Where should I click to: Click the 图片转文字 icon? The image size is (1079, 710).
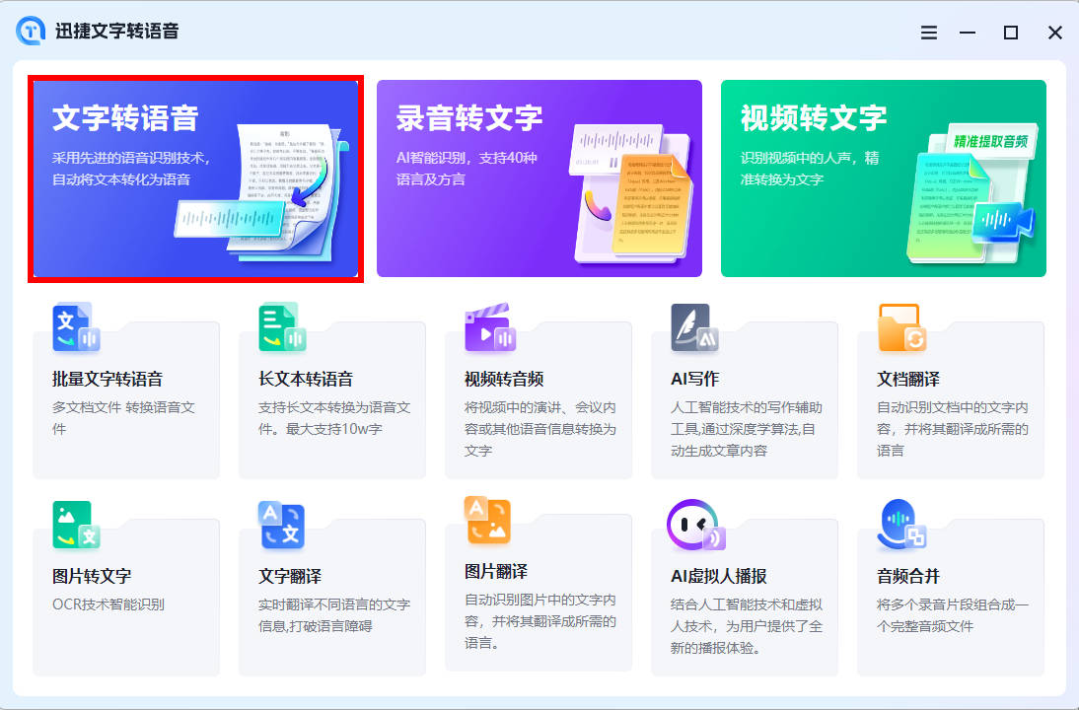(x=76, y=525)
